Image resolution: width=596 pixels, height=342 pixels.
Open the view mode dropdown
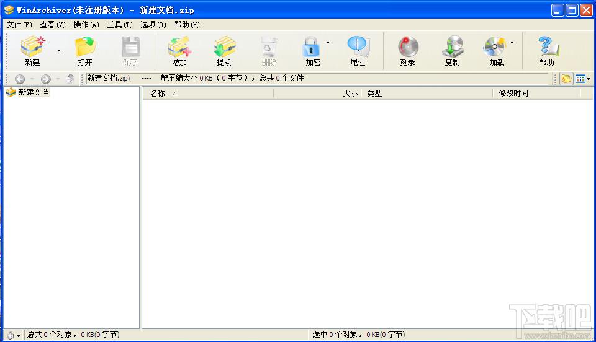coord(583,79)
